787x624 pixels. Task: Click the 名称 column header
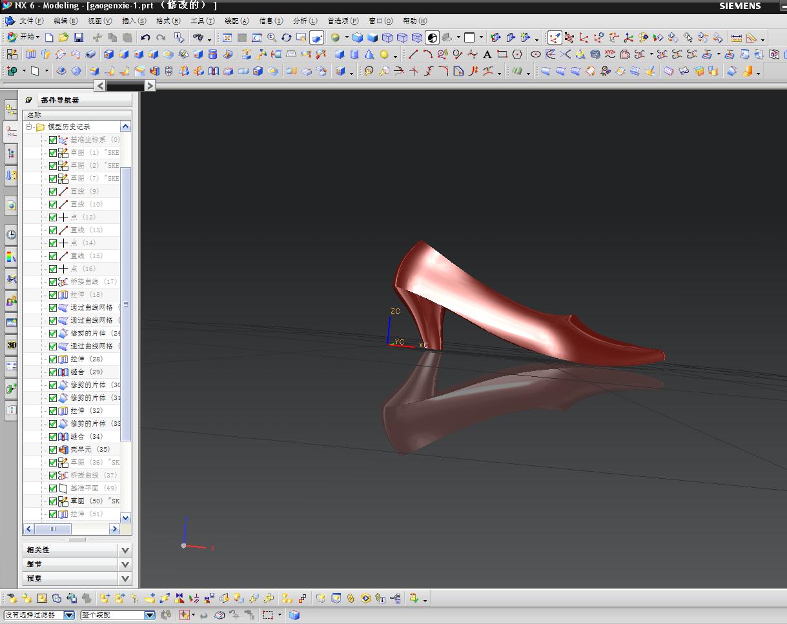click(77, 114)
